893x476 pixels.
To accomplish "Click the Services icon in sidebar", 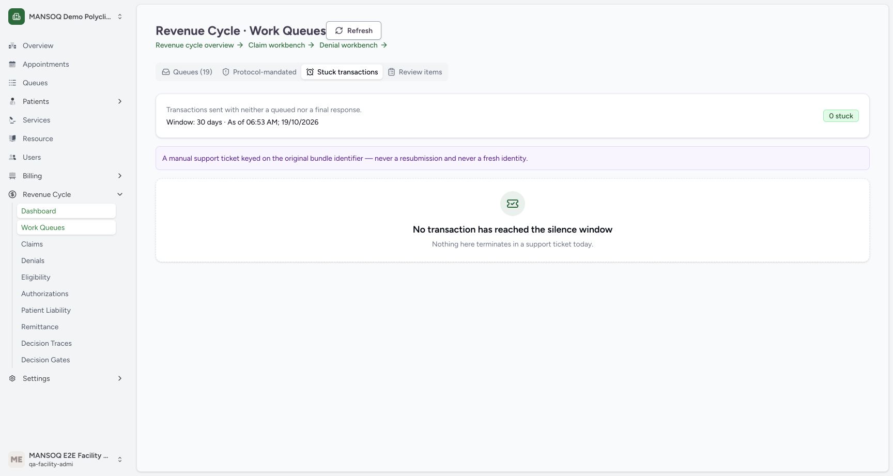I will click(x=12, y=120).
